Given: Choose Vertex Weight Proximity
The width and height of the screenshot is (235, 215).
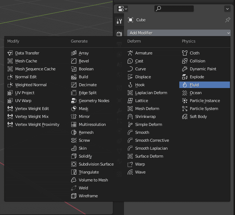Looking at the screenshot, I should pyautogui.click(x=33, y=124).
